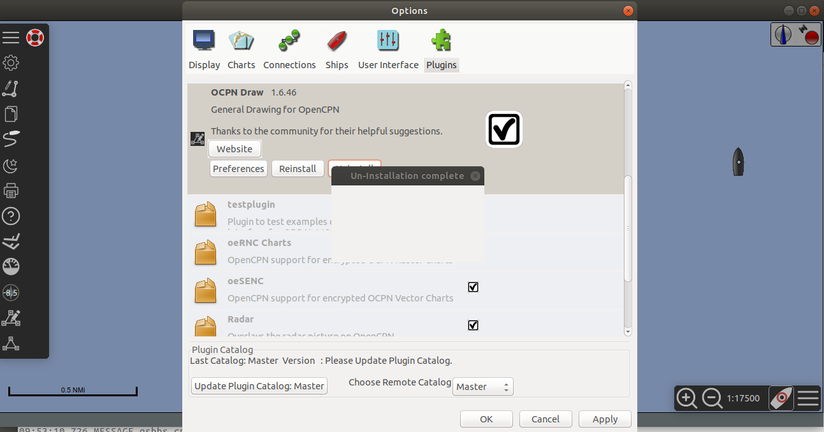Enable auto-follow using the boat icon
Image resolution: width=824 pixels, height=432 pixels.
(11, 241)
